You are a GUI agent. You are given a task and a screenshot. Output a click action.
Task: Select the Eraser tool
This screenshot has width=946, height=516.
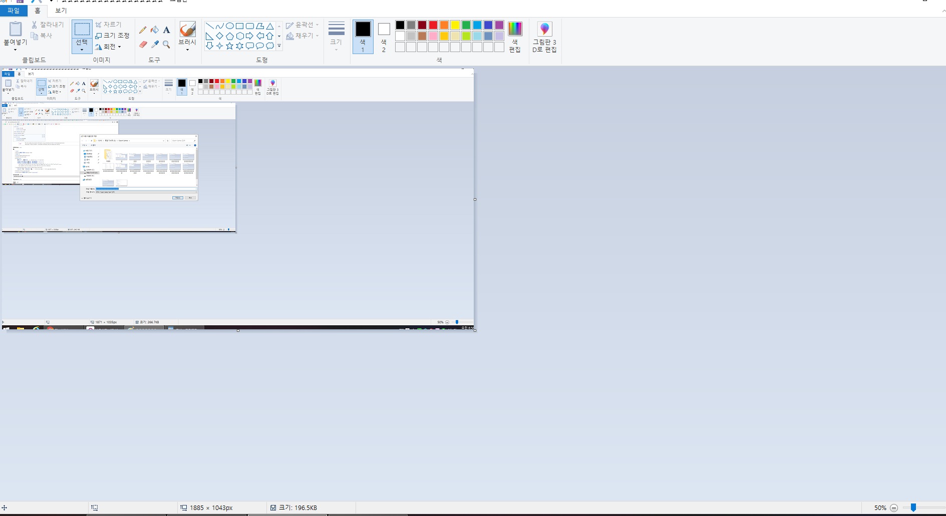[x=143, y=45]
